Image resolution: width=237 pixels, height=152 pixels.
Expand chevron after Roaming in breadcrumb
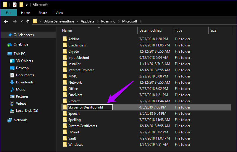click(119, 22)
